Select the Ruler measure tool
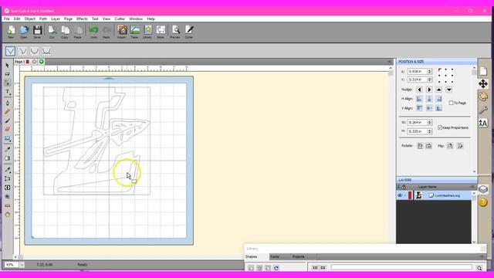The height and width of the screenshot is (278, 494). (7, 205)
